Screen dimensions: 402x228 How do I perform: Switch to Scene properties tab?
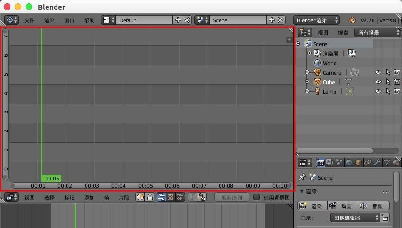tap(339, 162)
